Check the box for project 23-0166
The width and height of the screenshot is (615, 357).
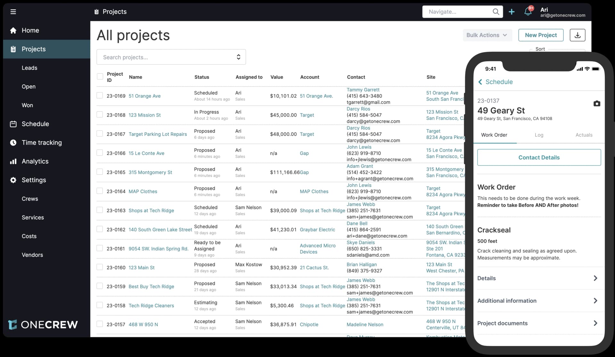tap(100, 153)
